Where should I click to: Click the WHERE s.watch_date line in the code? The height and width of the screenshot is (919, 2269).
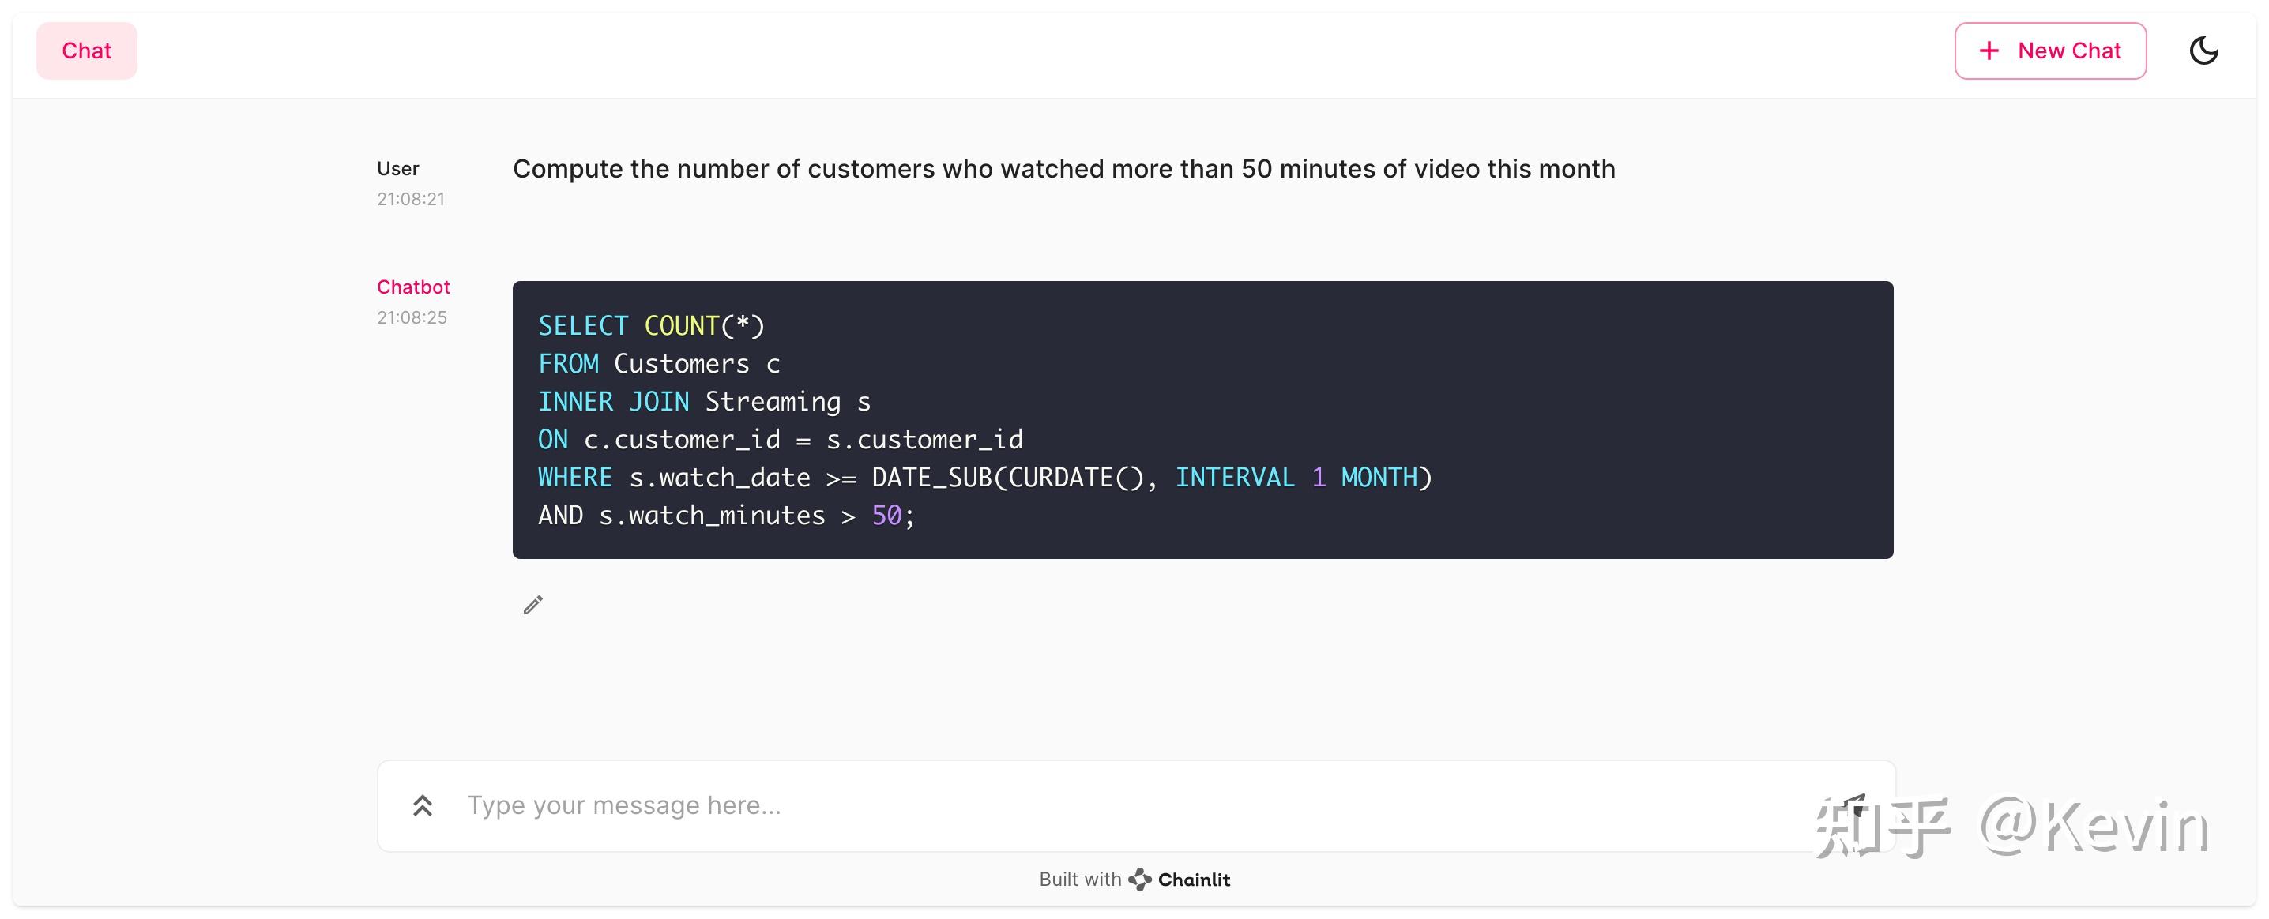tap(984, 477)
